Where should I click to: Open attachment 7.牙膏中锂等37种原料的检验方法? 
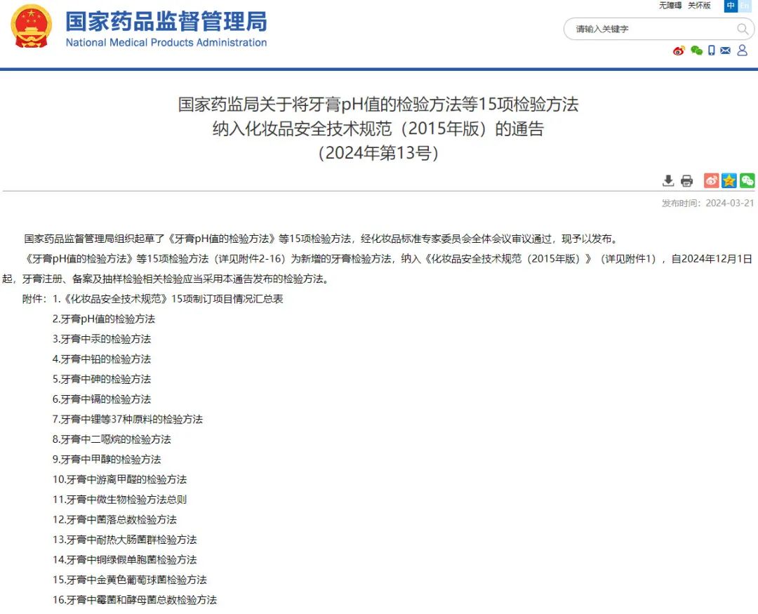128,419
